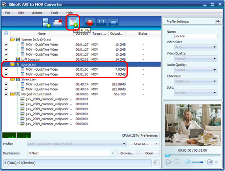Click the Shrek3.avi folder icon
Image resolution: width=225 pixels, height=171 pixels.
[13, 79]
